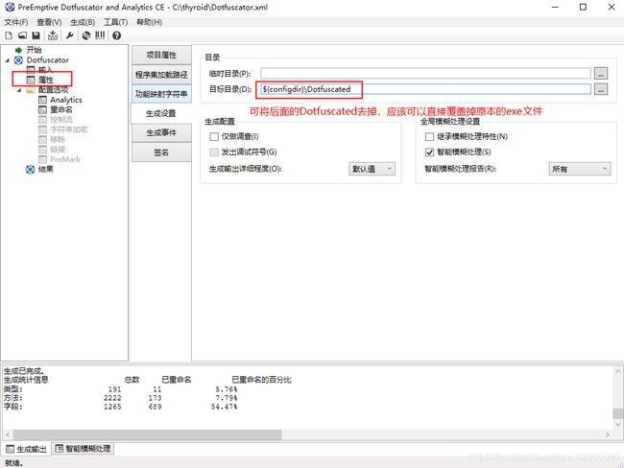Click the Open project toolbar icon

point(22,35)
